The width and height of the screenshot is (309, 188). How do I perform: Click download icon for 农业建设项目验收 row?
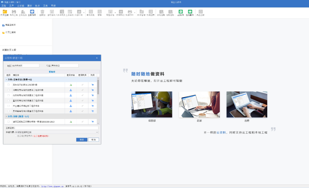(71, 106)
